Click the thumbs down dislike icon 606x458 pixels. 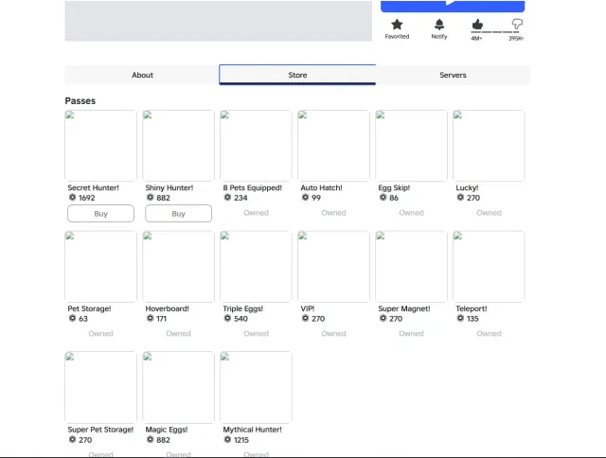click(517, 25)
